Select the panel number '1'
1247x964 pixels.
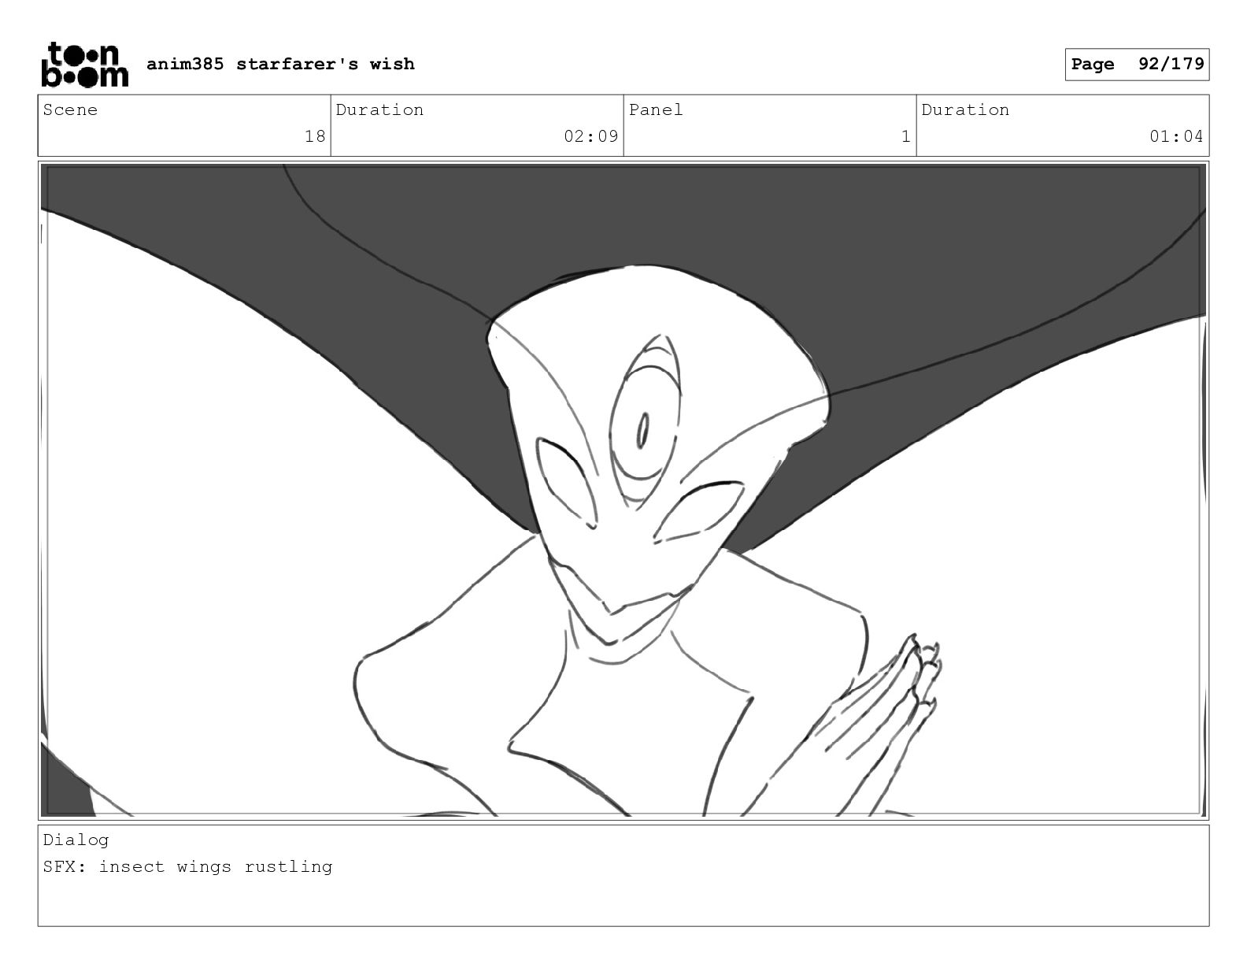[x=905, y=136]
